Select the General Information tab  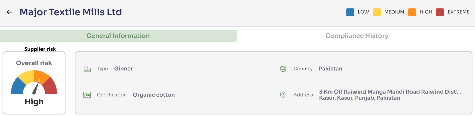[x=118, y=36]
